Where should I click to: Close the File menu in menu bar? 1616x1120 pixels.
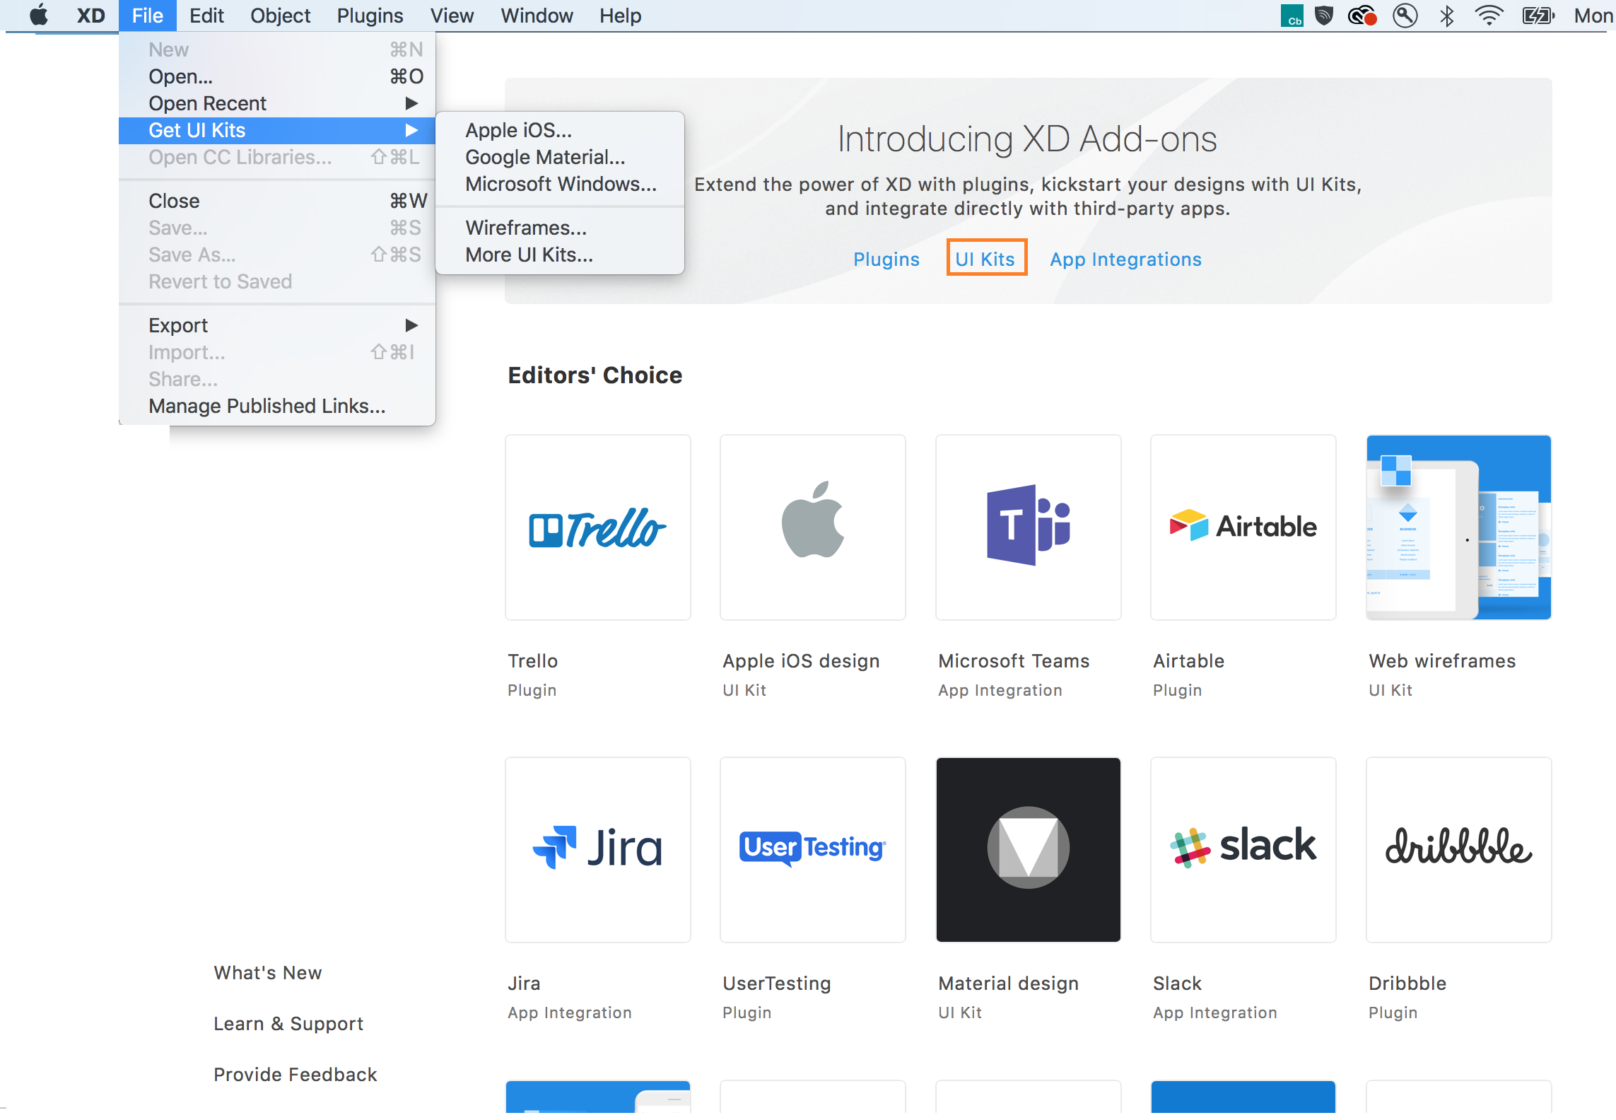click(147, 16)
